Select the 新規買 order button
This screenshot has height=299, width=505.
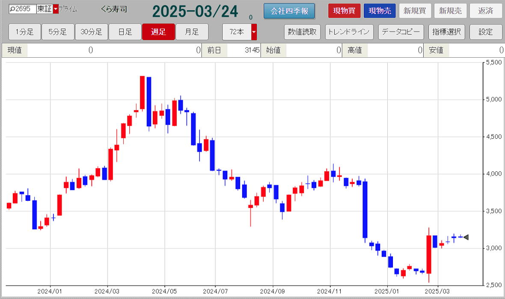[x=415, y=11]
